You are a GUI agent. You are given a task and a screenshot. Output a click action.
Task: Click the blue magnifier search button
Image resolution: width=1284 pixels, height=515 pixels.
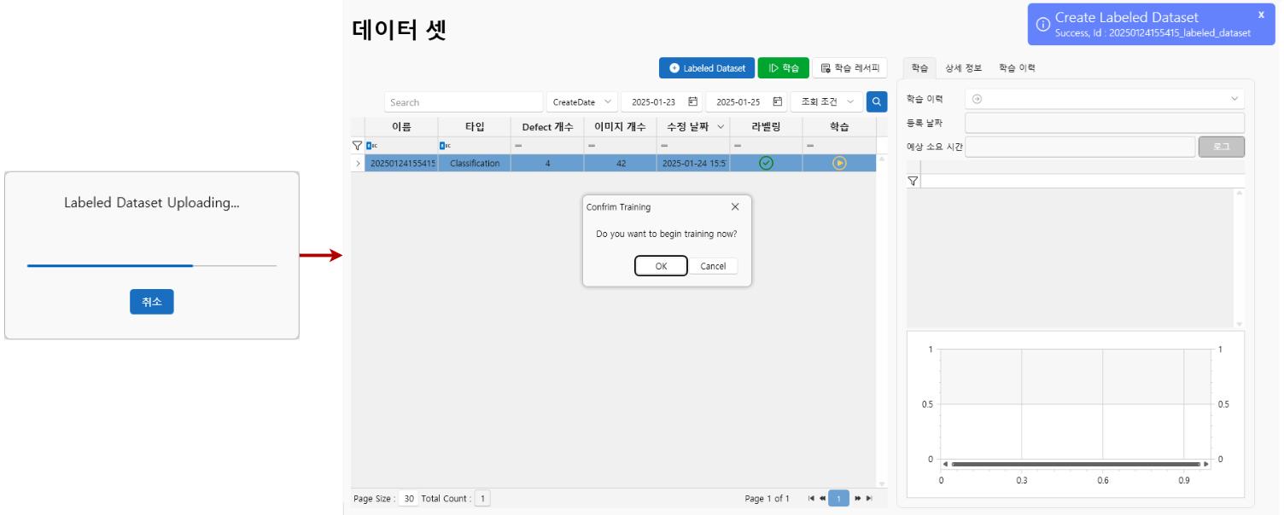tap(876, 102)
